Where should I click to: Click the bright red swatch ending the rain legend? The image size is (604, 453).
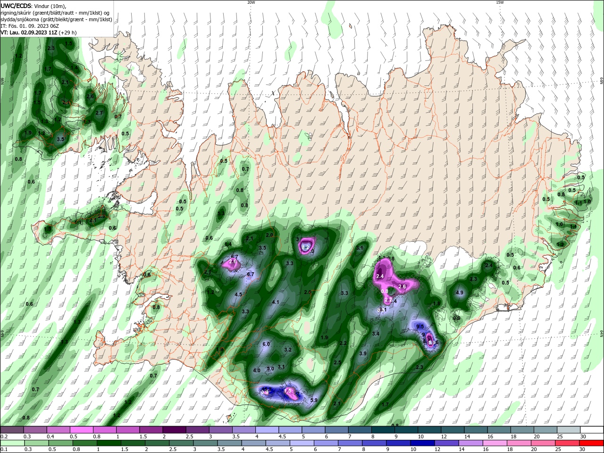click(x=591, y=443)
